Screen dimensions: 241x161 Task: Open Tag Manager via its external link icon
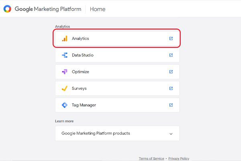[x=171, y=105]
